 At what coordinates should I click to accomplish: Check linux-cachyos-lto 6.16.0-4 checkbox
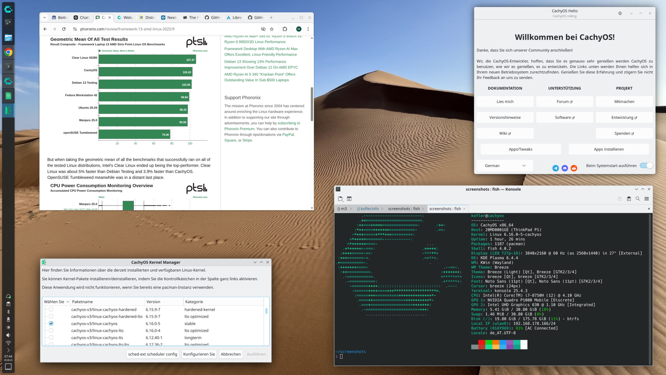click(x=51, y=330)
